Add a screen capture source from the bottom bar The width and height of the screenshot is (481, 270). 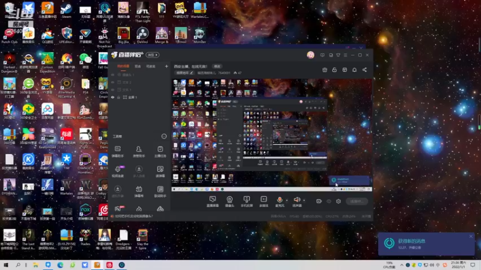[213, 202]
